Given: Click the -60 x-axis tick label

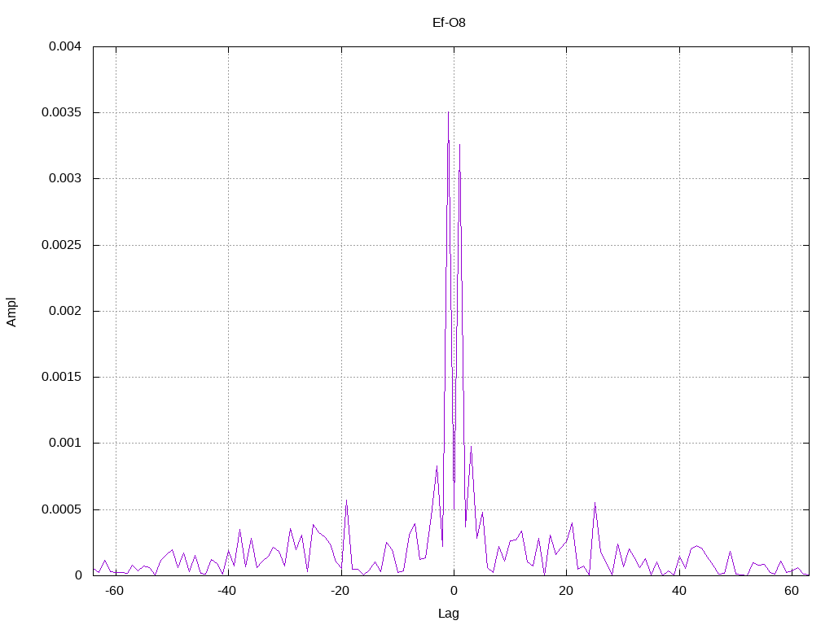Looking at the screenshot, I should [114, 591].
